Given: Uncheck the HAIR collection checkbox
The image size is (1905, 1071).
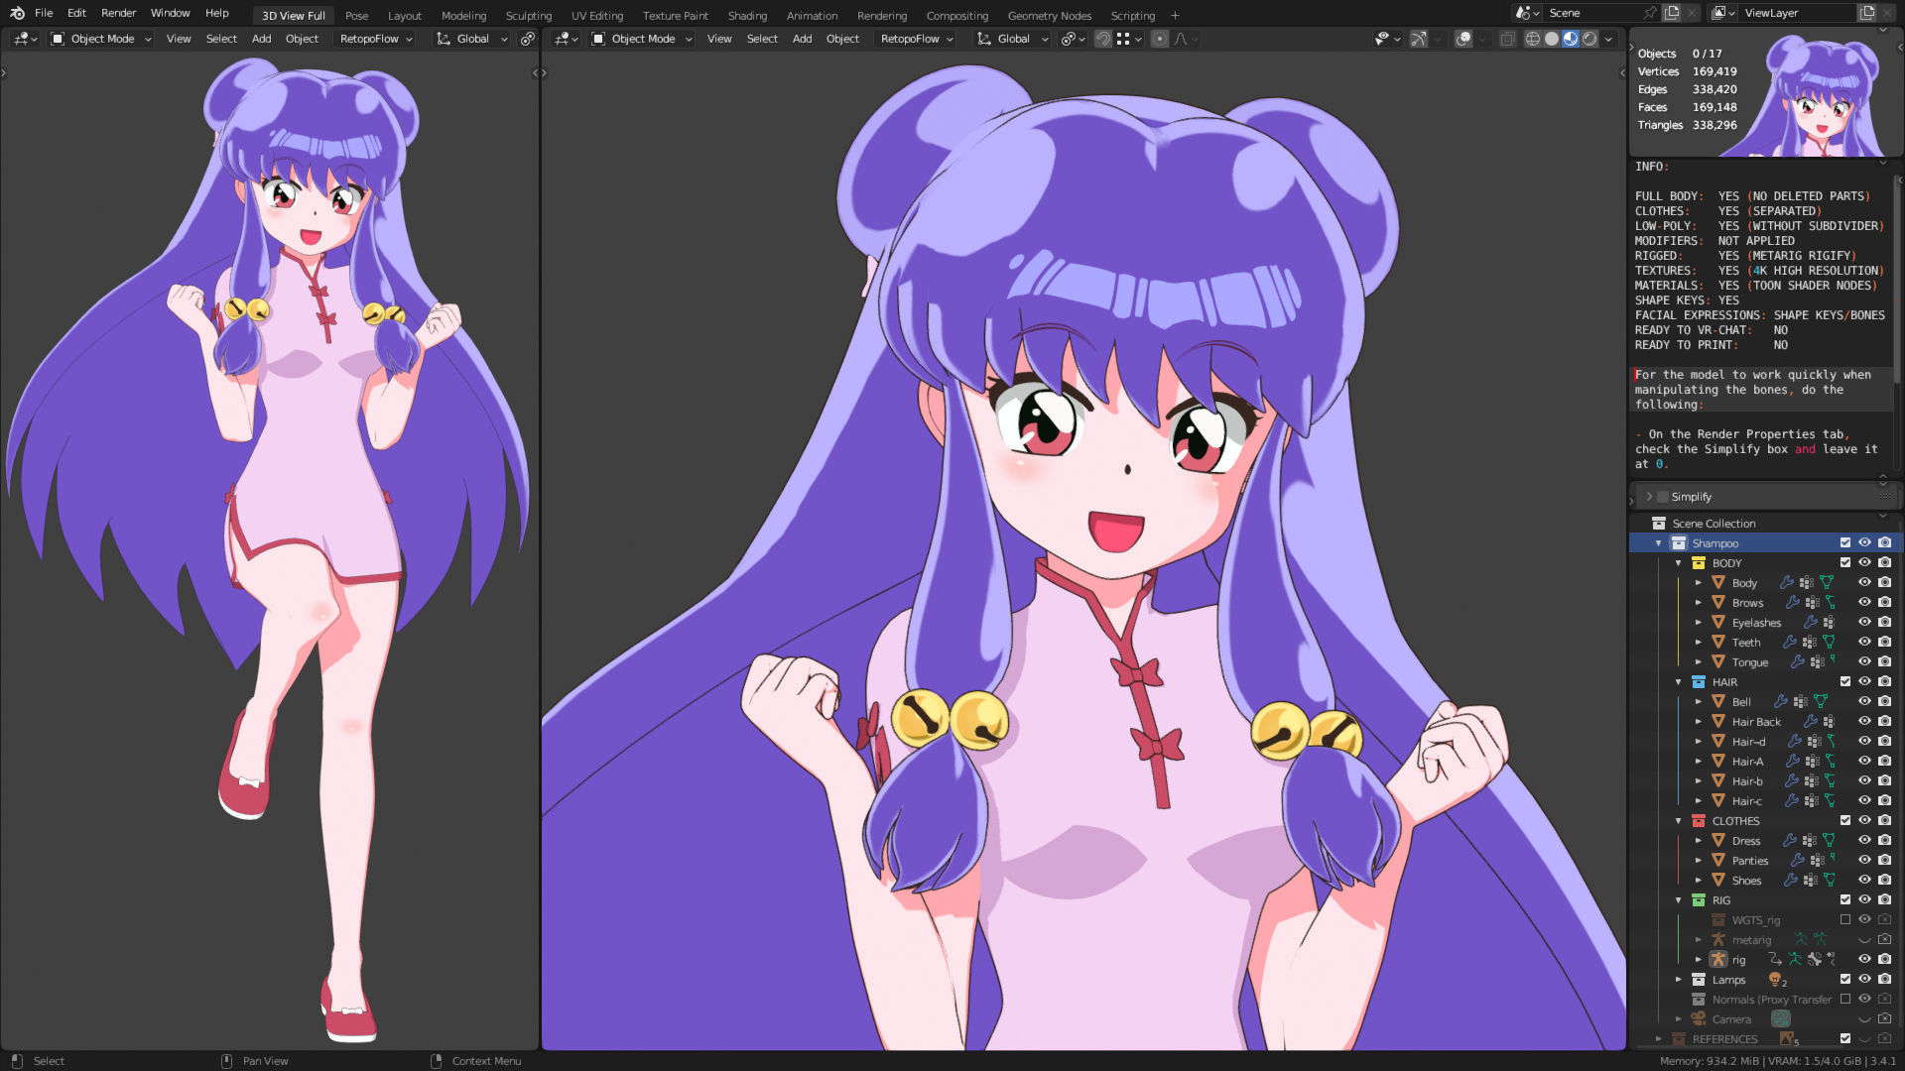Looking at the screenshot, I should click(x=1845, y=681).
